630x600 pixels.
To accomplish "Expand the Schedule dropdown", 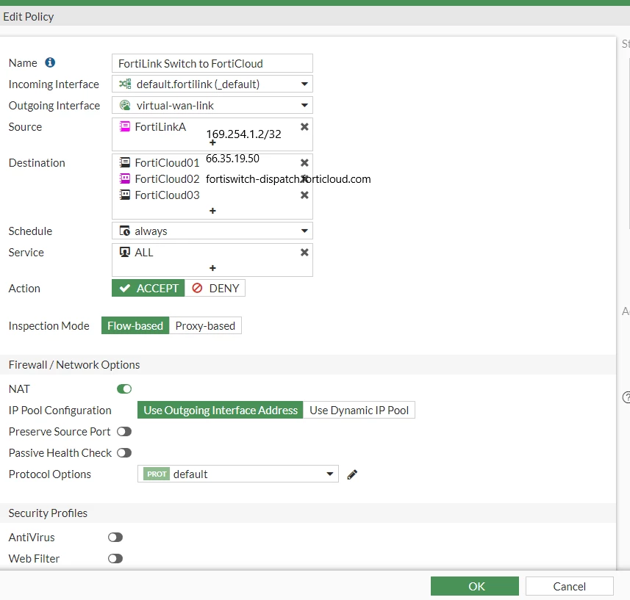I will pos(212,231).
